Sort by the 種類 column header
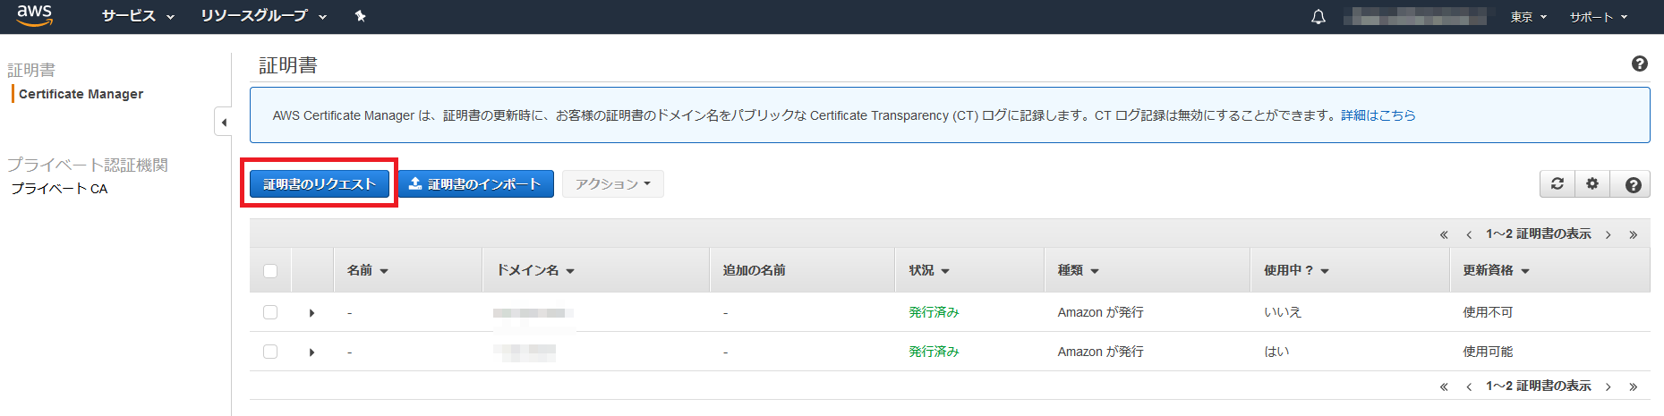The height and width of the screenshot is (416, 1664). pyautogui.click(x=1079, y=270)
